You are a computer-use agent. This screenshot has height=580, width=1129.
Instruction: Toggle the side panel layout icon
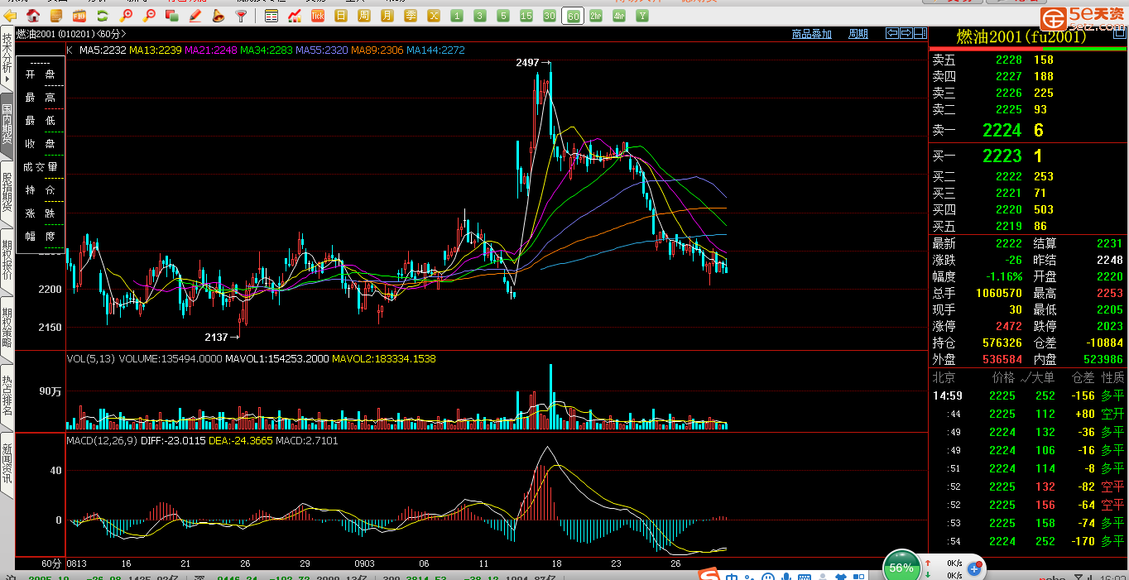pos(920,33)
